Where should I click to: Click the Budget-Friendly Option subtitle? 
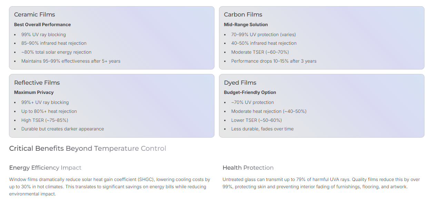click(250, 92)
